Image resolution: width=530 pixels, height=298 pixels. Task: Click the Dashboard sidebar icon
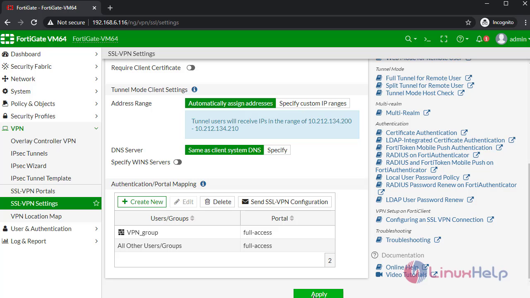pos(5,54)
